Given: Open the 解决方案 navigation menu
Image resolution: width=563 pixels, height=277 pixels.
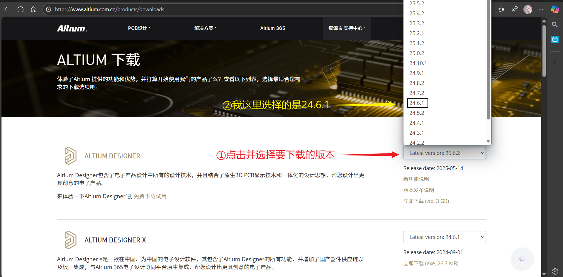Looking at the screenshot, I should (205, 28).
